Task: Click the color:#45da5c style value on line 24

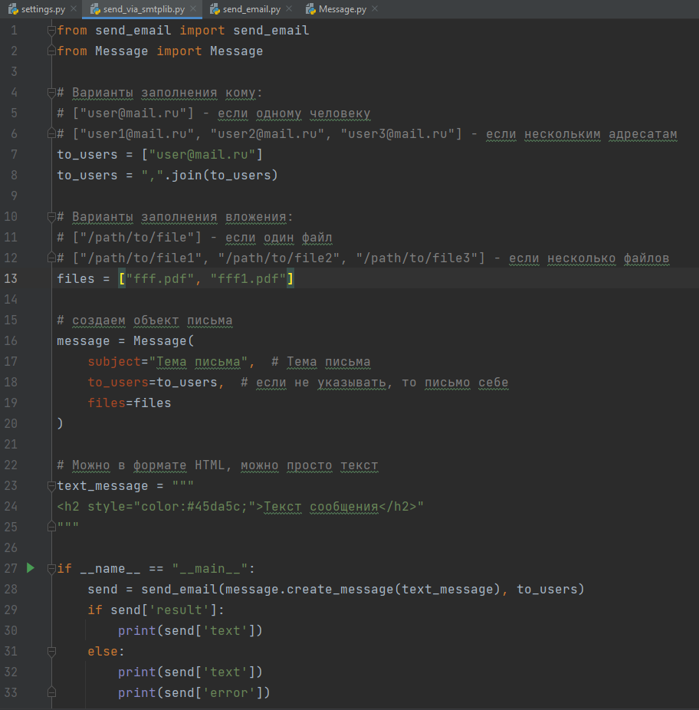Action: pyautogui.click(x=194, y=506)
